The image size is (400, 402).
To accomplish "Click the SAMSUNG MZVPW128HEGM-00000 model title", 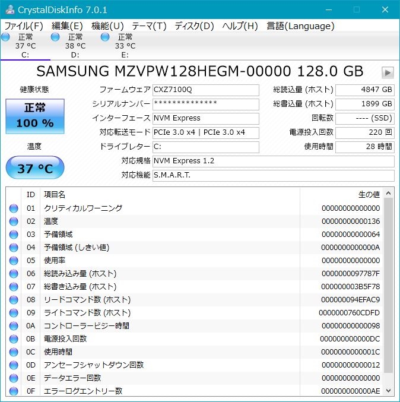I will [200, 71].
